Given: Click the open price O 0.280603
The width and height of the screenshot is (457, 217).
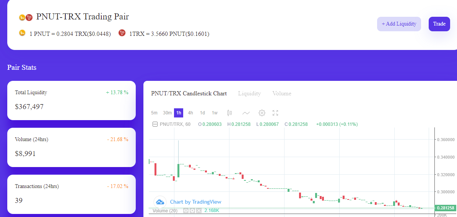Looking at the screenshot, I should [x=210, y=124].
